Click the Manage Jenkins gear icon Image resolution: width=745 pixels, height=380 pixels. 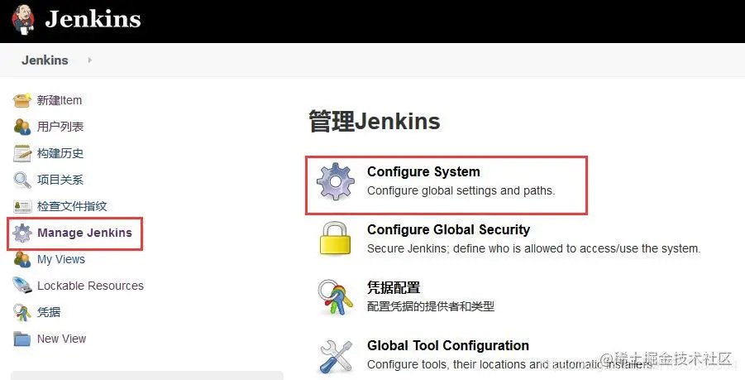point(21,233)
